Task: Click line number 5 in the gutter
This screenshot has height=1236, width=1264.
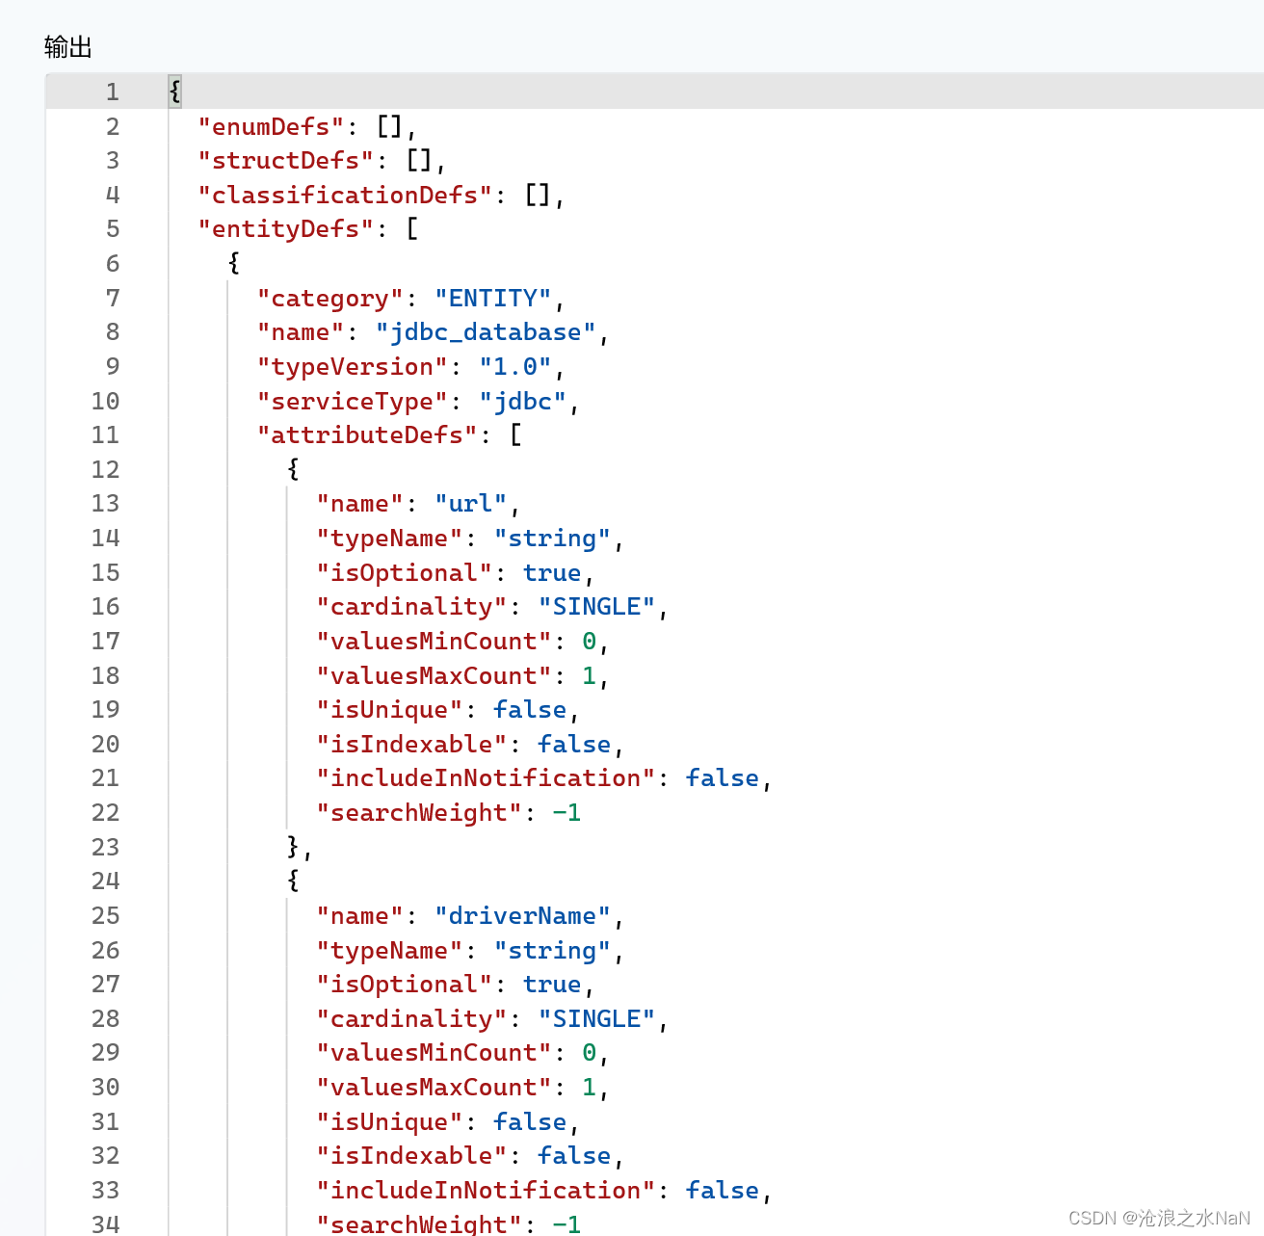Action: coord(113,229)
